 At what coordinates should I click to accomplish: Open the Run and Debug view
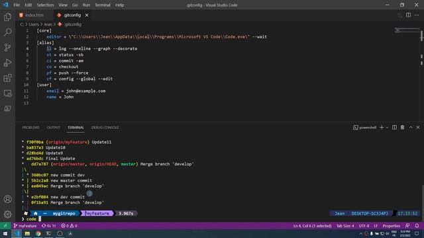point(7,63)
